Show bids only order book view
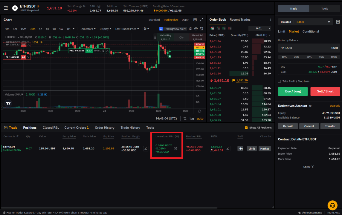The image size is (342, 215). [x=224, y=28]
